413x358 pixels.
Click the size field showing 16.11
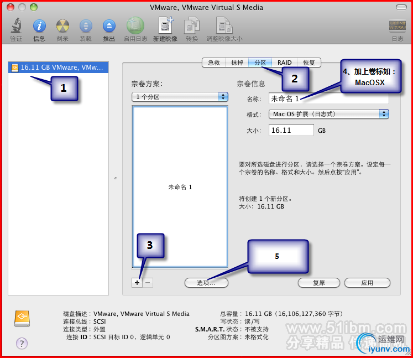pyautogui.click(x=291, y=130)
